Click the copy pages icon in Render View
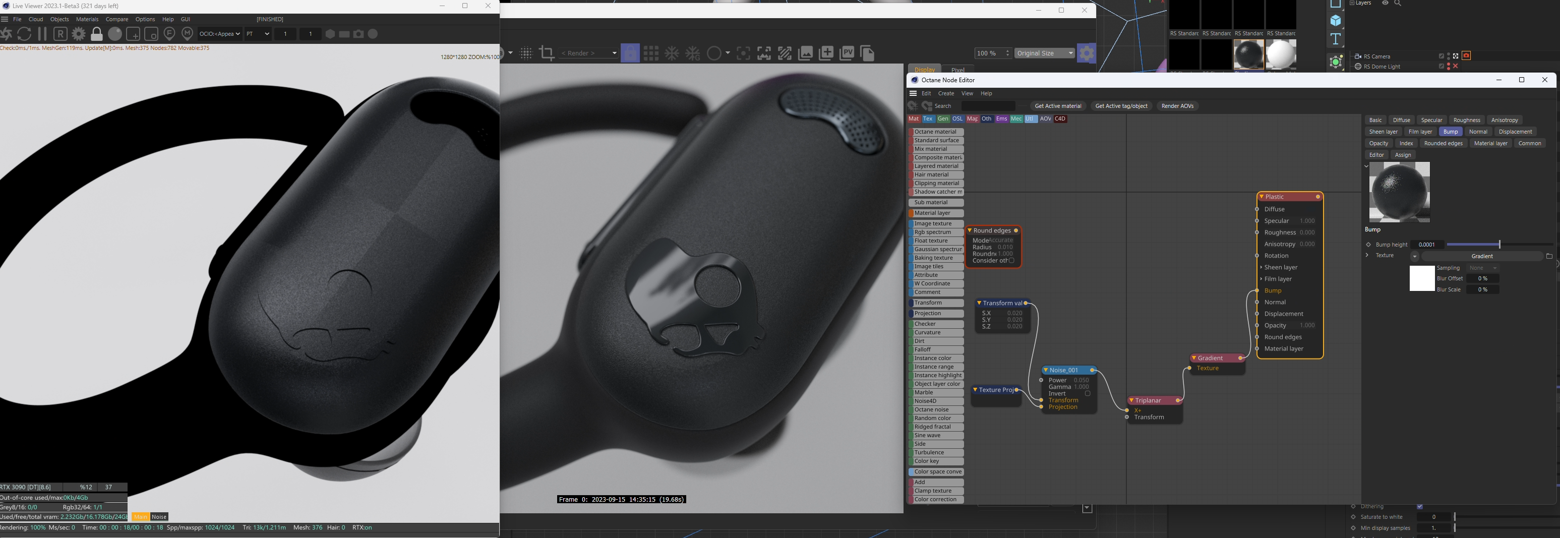 867,53
